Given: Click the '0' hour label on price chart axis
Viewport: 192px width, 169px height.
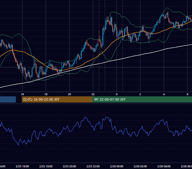Looking at the screenshot, I should 117,94.
